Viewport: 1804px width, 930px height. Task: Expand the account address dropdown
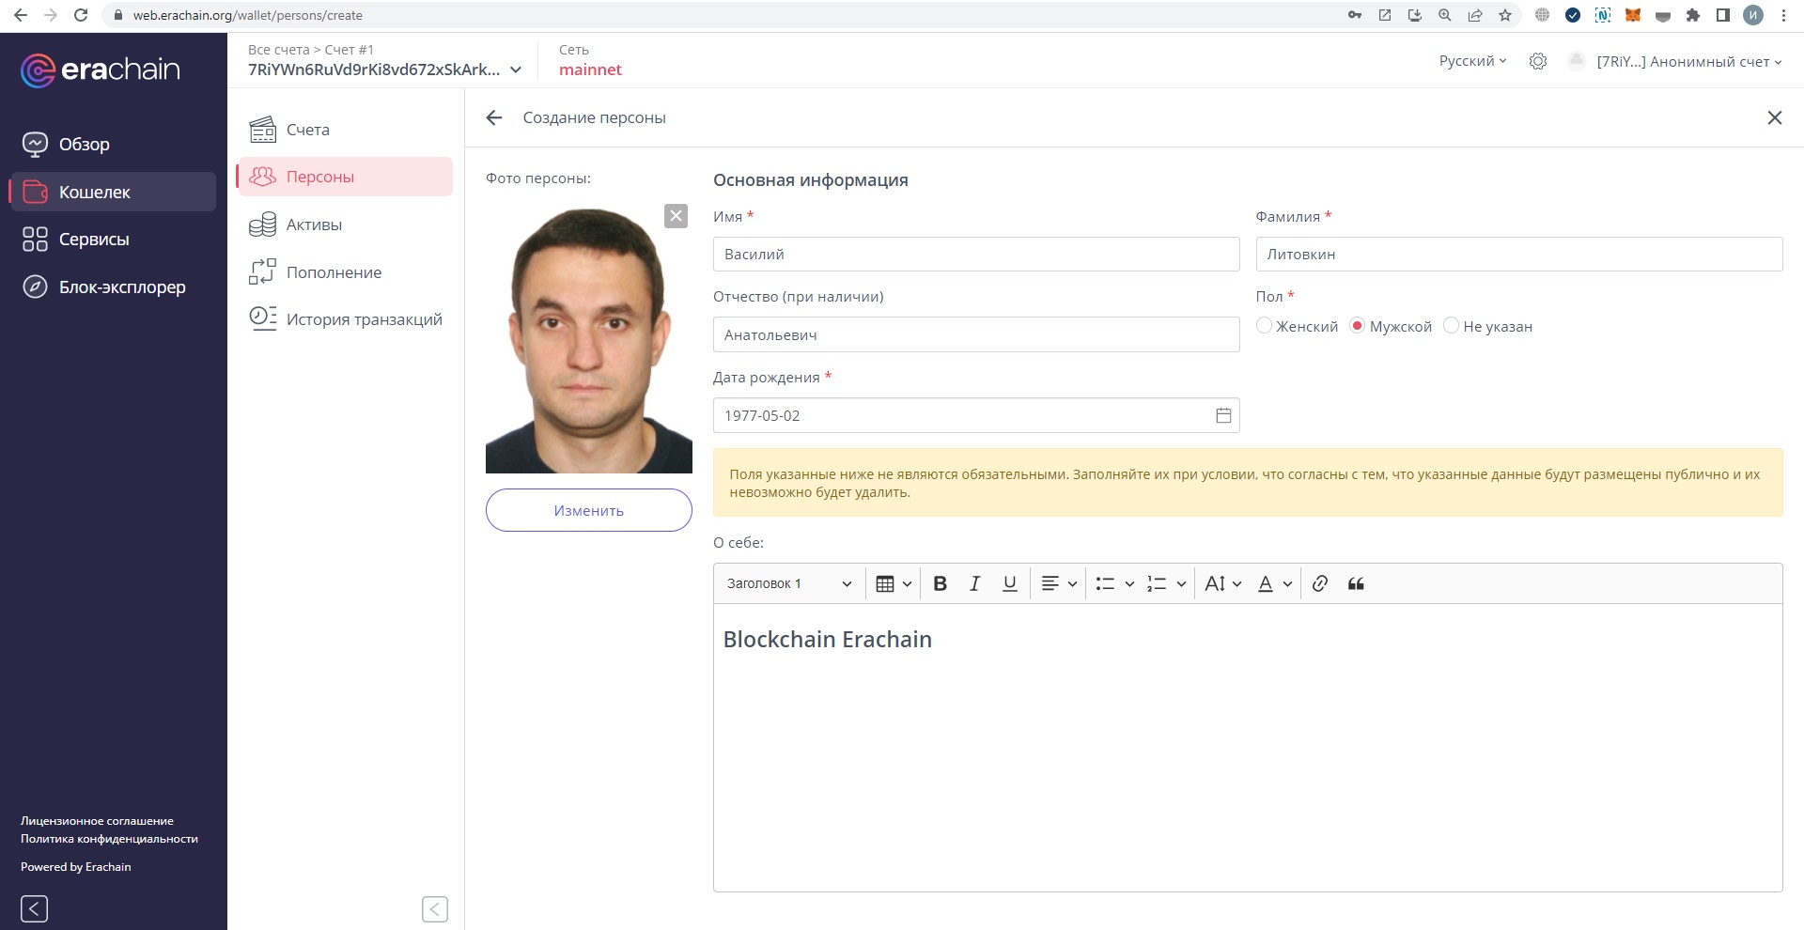pyautogui.click(x=515, y=70)
